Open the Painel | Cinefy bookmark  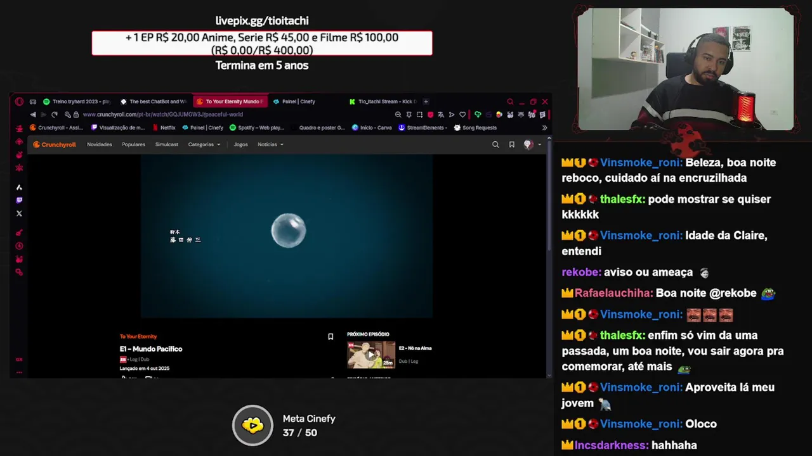pyautogui.click(x=203, y=127)
